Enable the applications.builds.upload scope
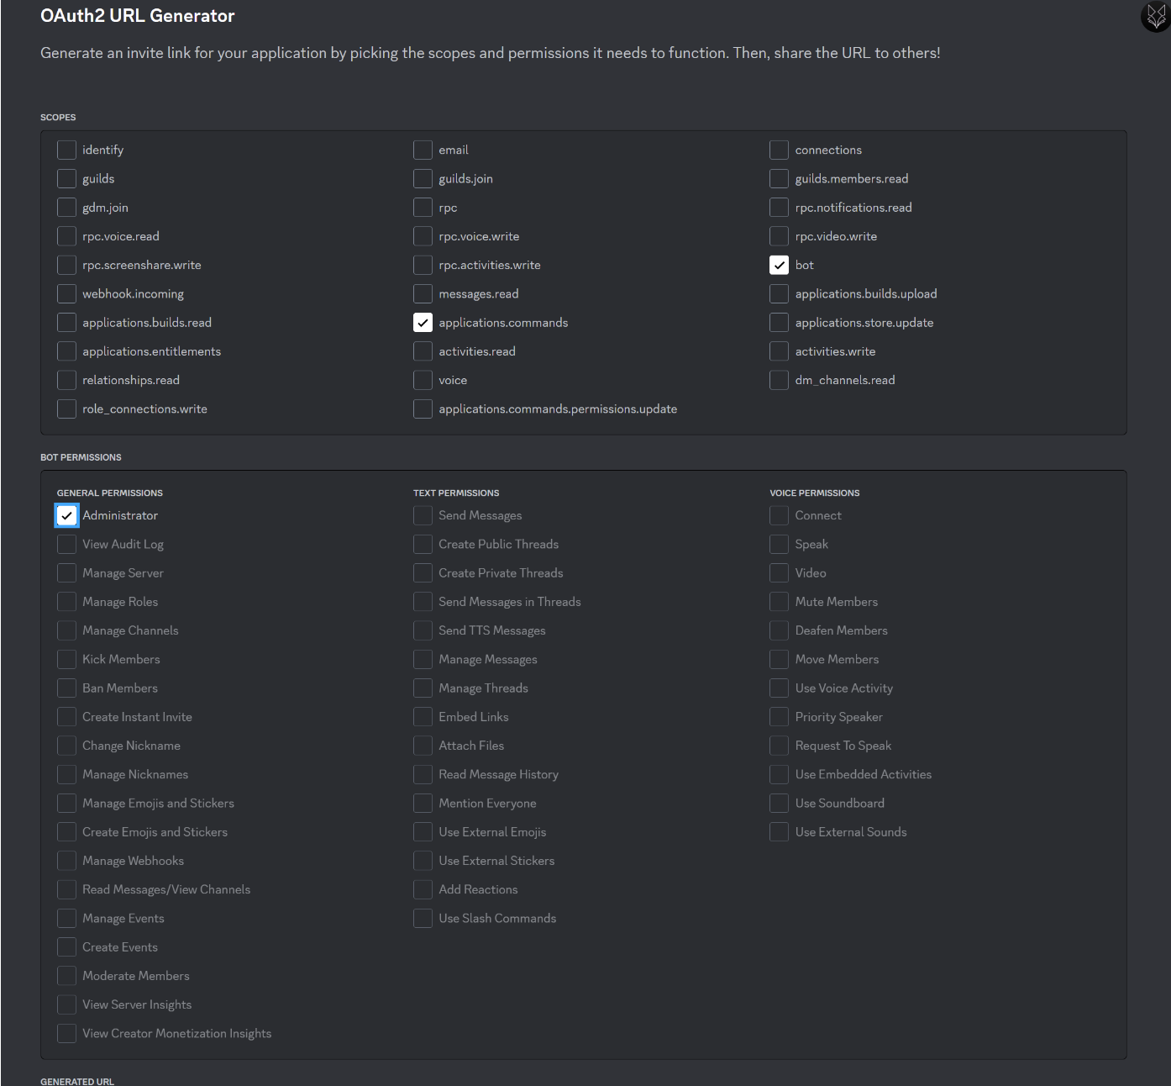Viewport: 1171px width, 1086px height. tap(779, 294)
